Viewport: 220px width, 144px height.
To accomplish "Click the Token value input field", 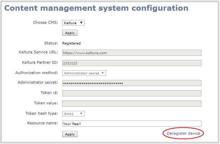I will (x=132, y=104).
